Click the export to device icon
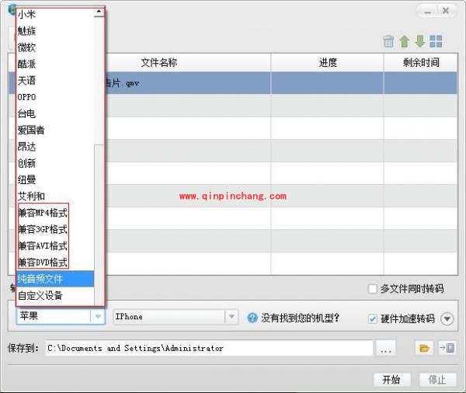 click(x=447, y=347)
